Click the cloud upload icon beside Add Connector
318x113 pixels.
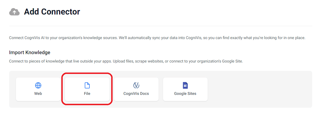point(14,12)
